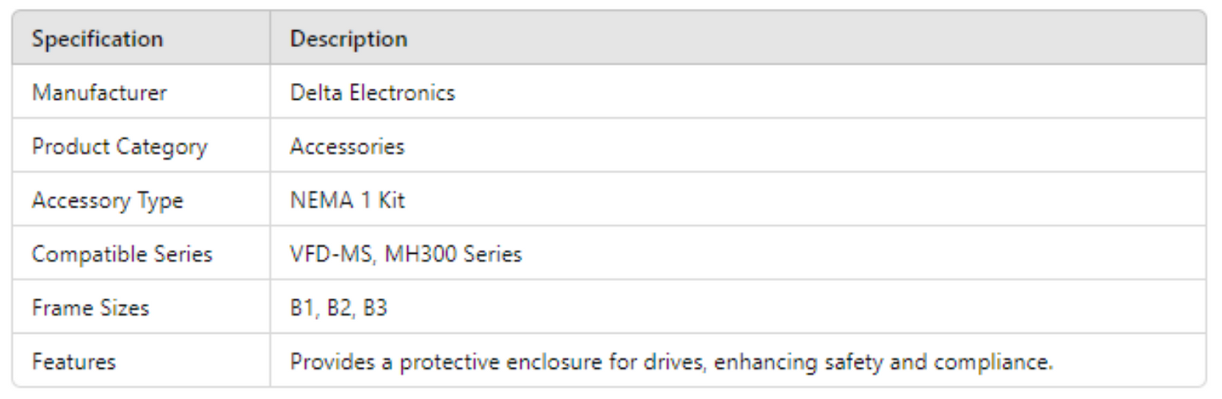Viewport: 1222px width, 399px height.
Task: Click the NEMA 1 Kit value
Action: tap(347, 200)
